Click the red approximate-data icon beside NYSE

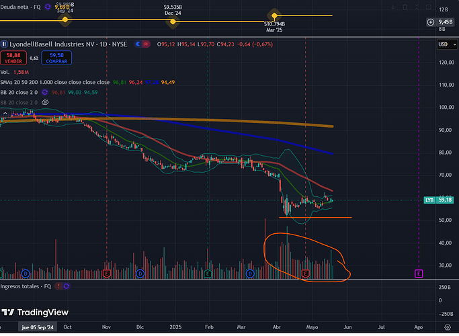pos(146,44)
